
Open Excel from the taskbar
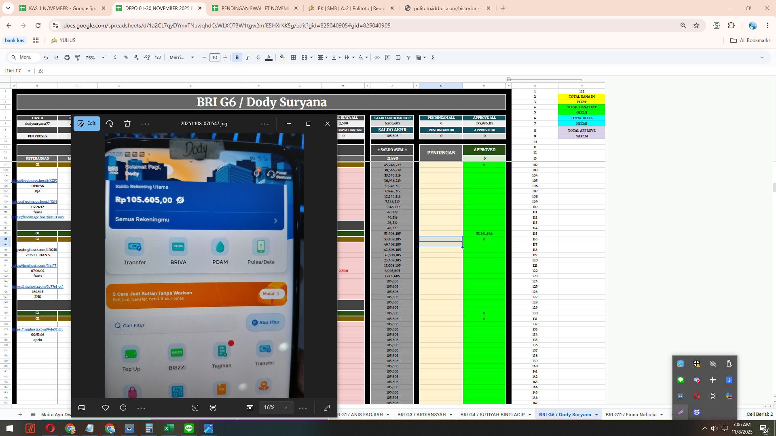tap(169, 428)
